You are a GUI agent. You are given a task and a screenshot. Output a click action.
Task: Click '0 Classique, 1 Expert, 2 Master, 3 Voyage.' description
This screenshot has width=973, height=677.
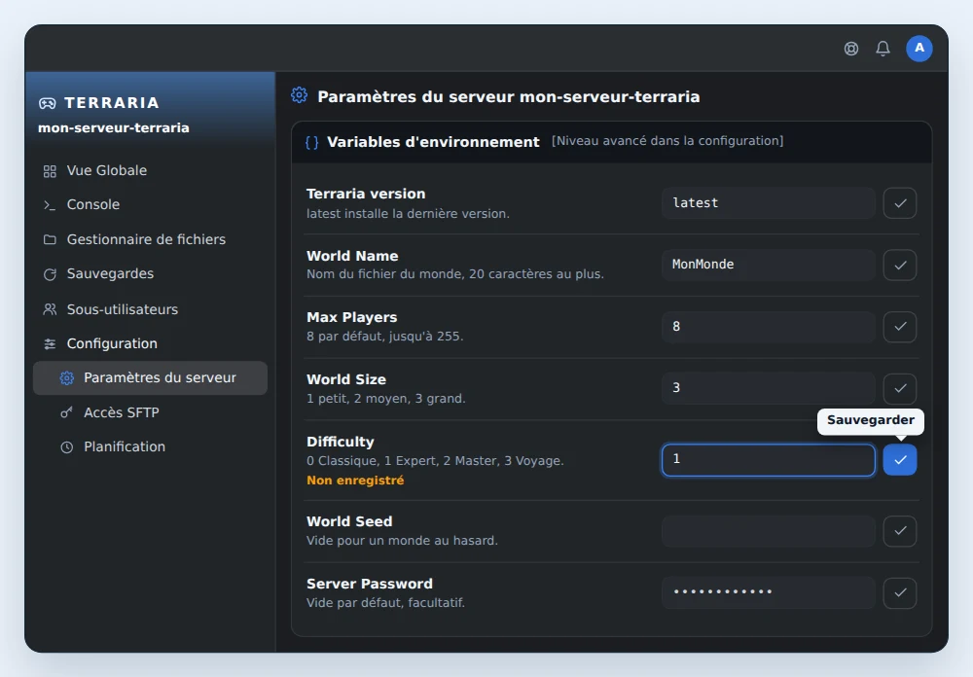(435, 461)
